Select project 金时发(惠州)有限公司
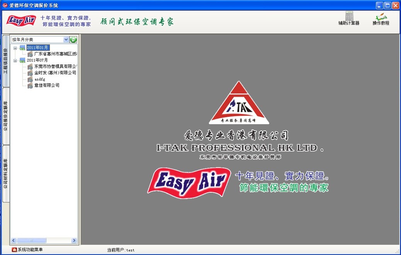 pos(55,73)
